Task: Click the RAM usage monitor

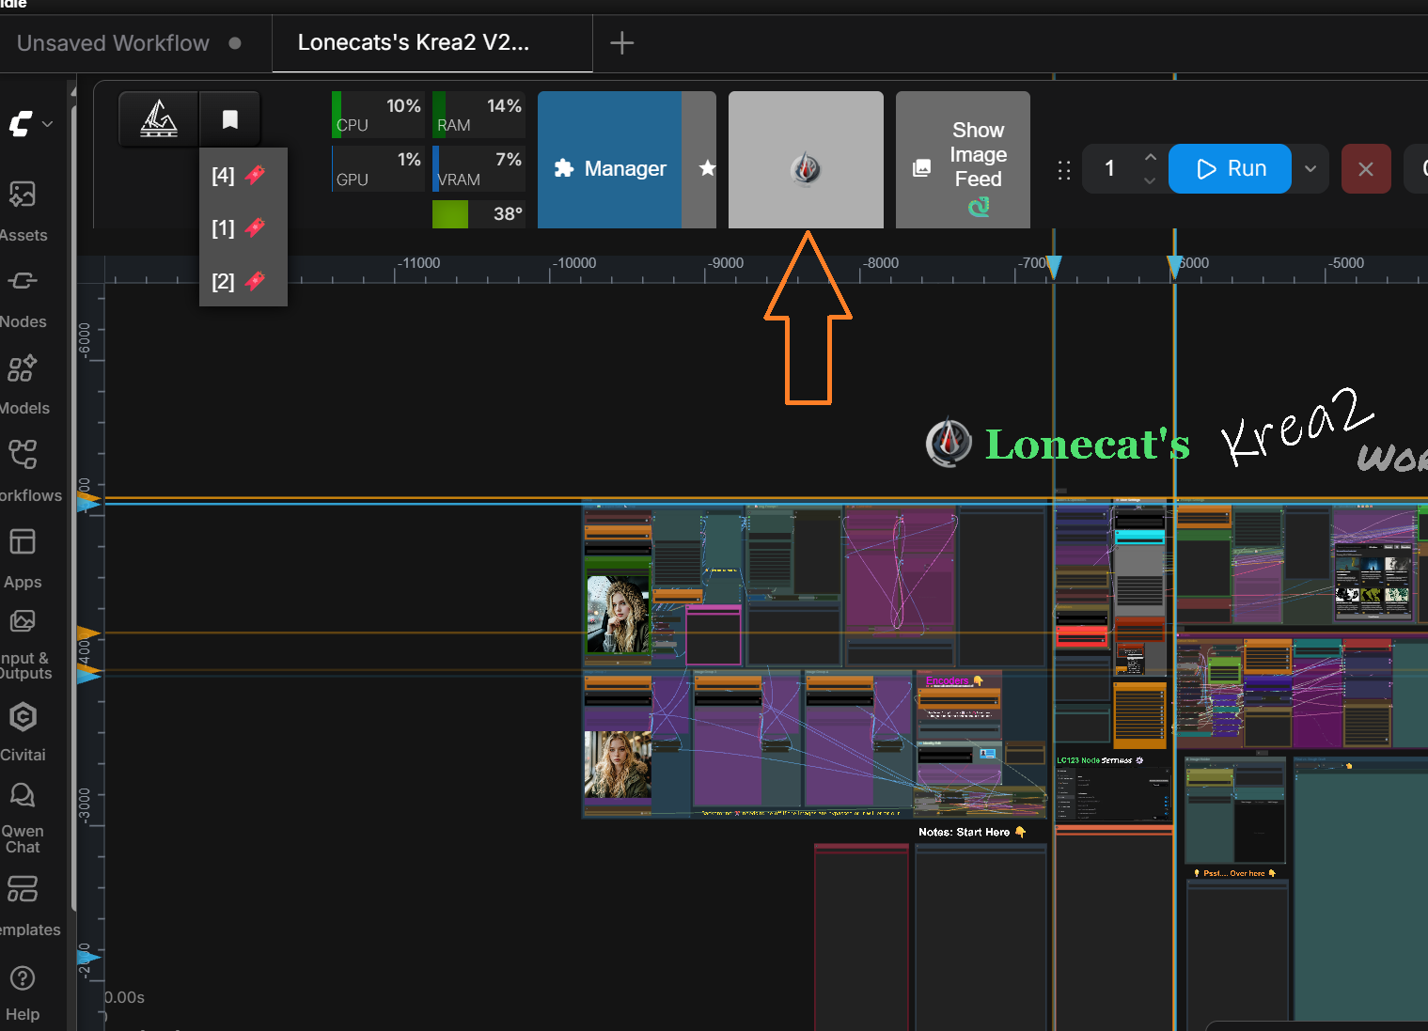Action: point(479,115)
